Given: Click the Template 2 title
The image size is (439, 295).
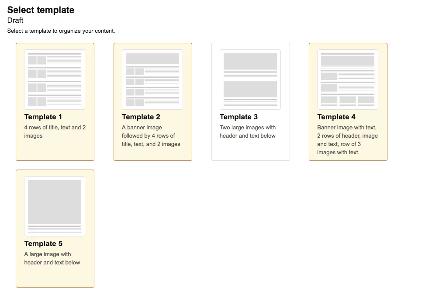Looking at the screenshot, I should click(x=141, y=117).
